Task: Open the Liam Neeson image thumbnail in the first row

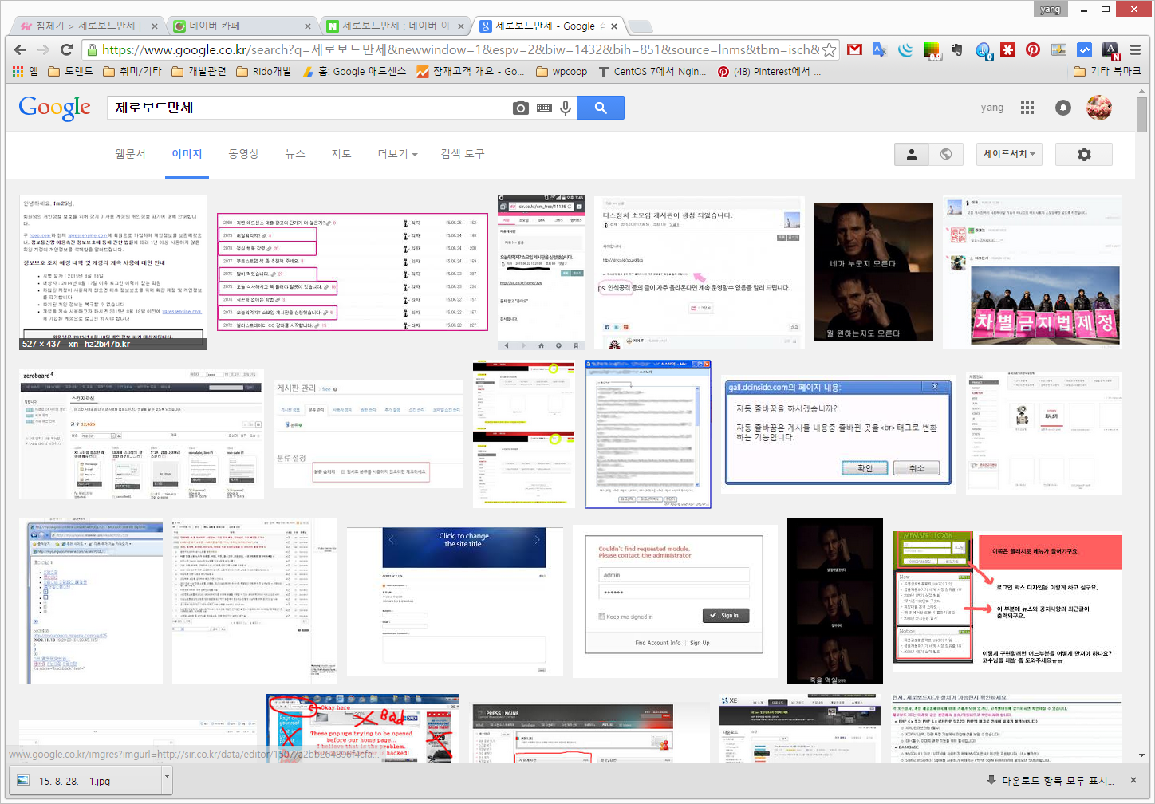Action: [873, 272]
